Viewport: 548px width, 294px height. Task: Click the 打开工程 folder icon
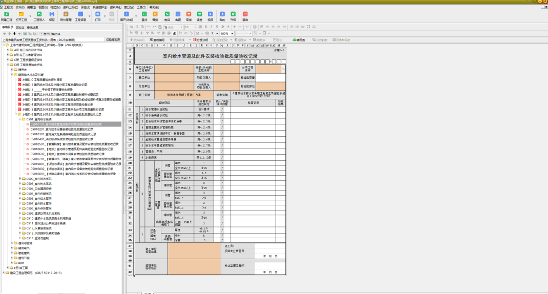coord(21,14)
